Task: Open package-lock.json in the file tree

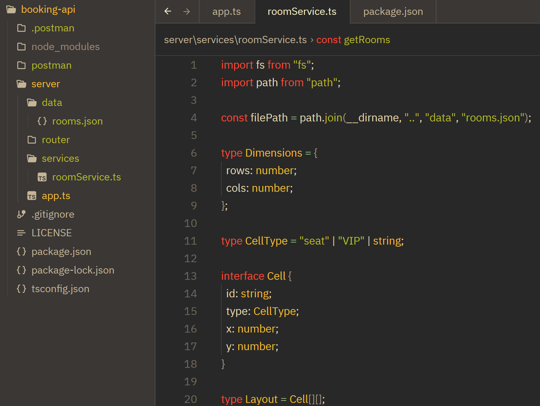Action: [x=73, y=270]
